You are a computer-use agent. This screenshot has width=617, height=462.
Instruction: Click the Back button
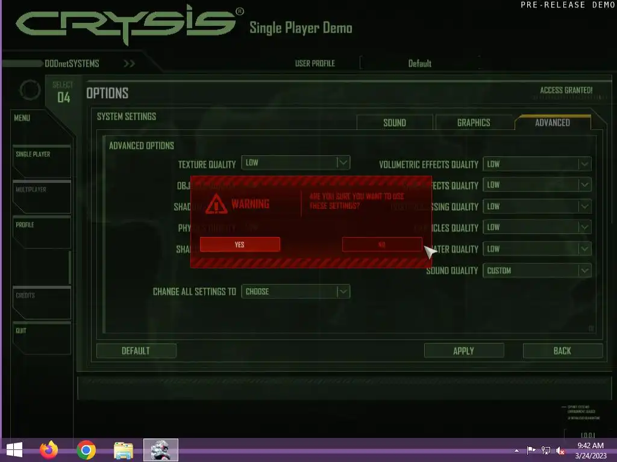(x=563, y=351)
